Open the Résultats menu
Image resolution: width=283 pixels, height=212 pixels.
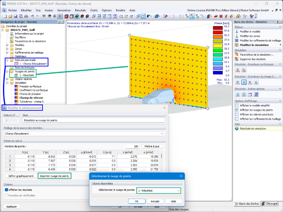(x=80, y=10)
